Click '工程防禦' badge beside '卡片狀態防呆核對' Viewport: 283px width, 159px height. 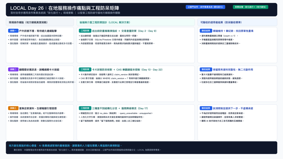(85, 69)
